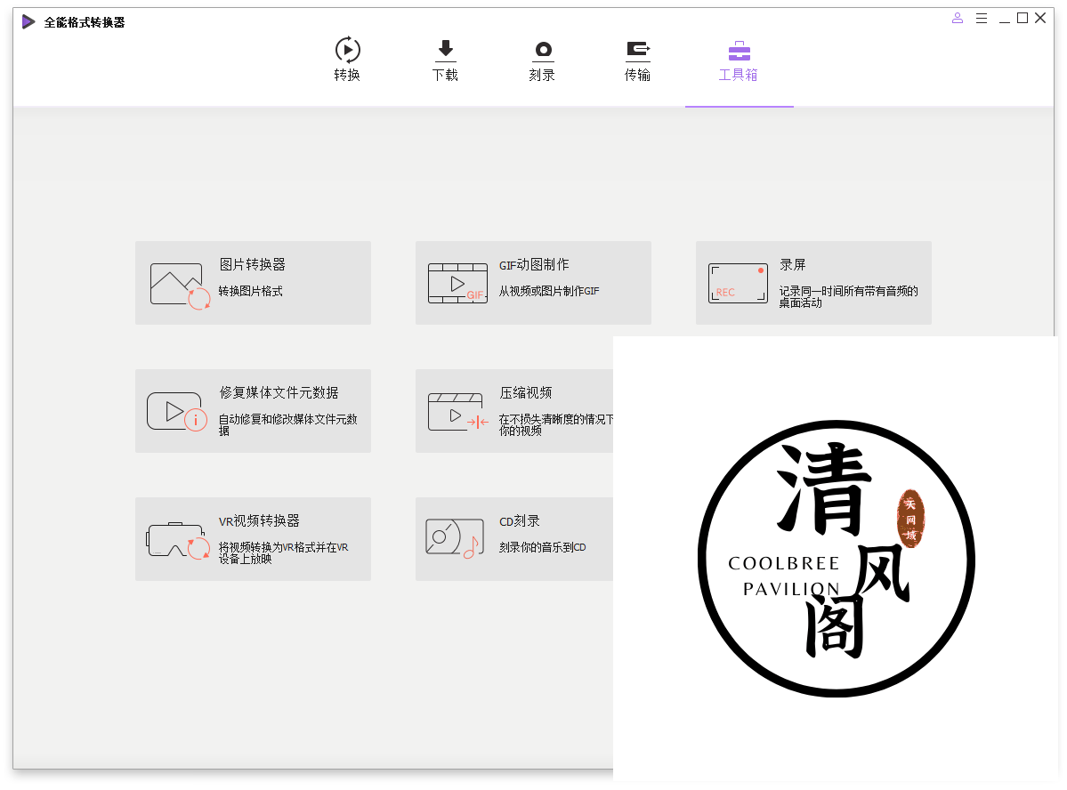The width and height of the screenshot is (1067, 790).
Task: Click the image converter picture icon
Action: point(181,286)
